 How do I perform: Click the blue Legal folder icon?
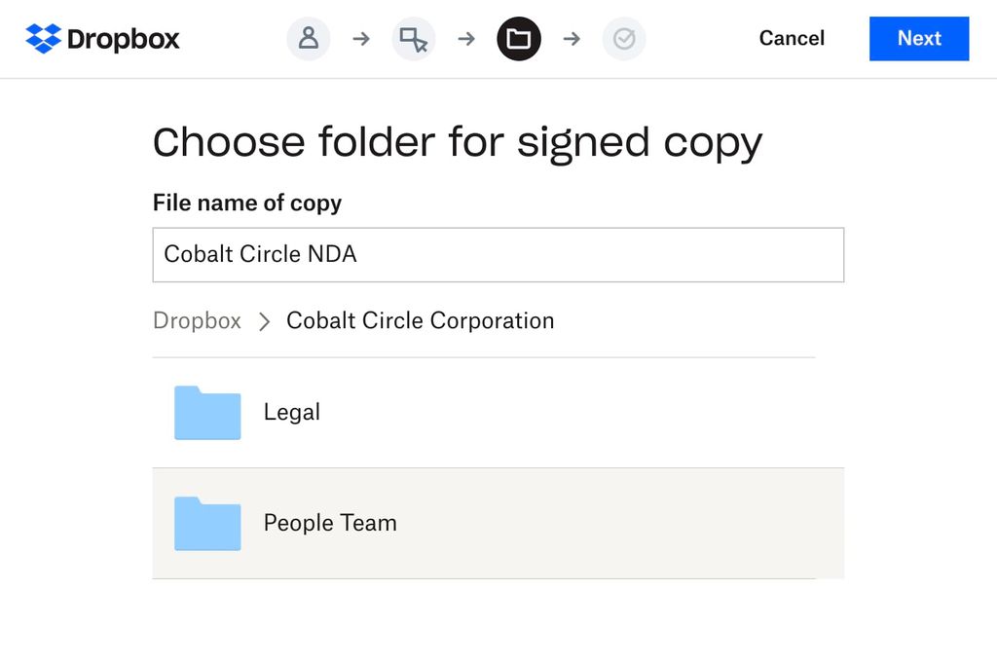point(206,413)
